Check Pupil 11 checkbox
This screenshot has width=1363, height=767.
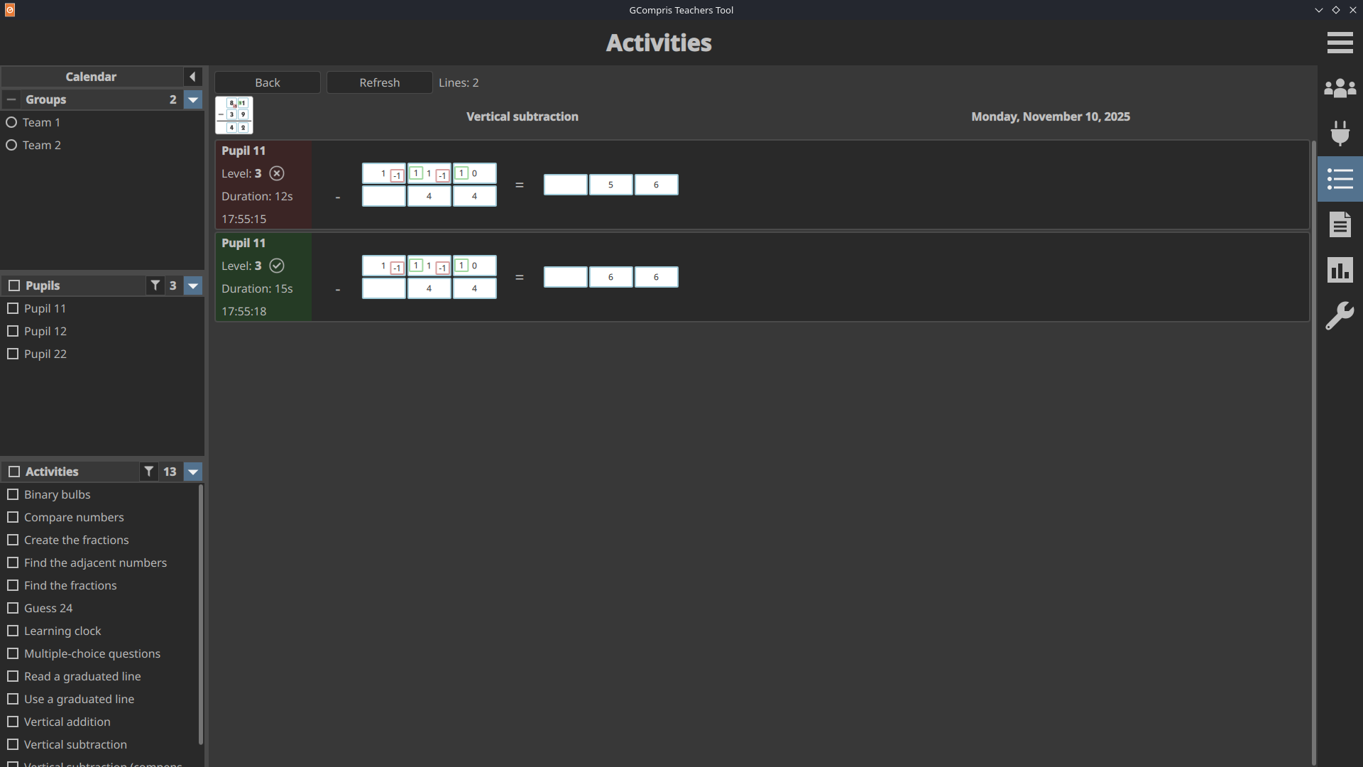13,308
